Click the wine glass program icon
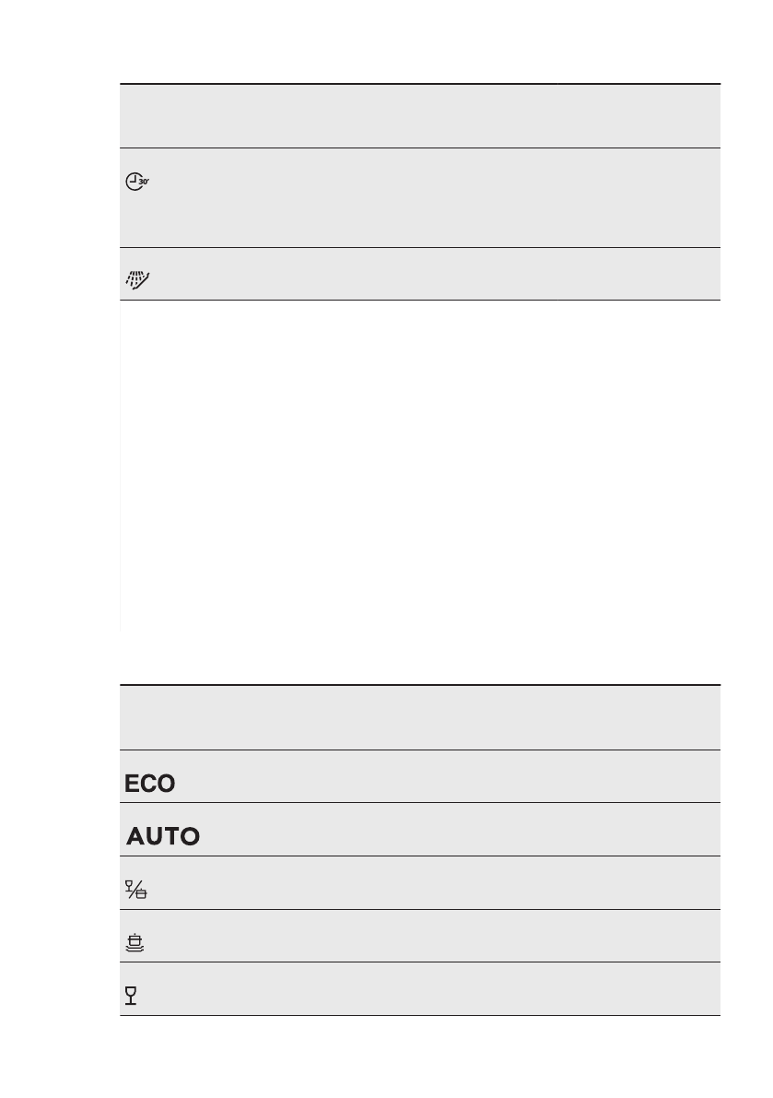The image size is (773, 1098). coord(131,997)
